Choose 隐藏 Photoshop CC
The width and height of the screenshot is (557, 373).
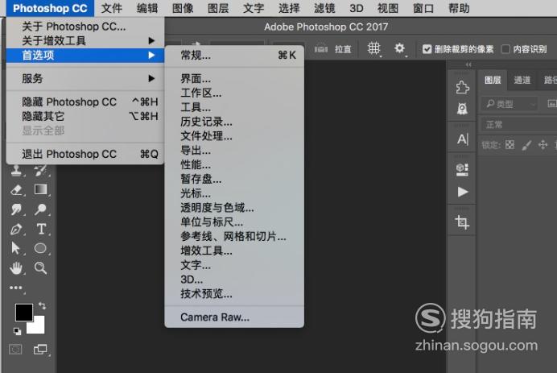pyautogui.click(x=85, y=102)
